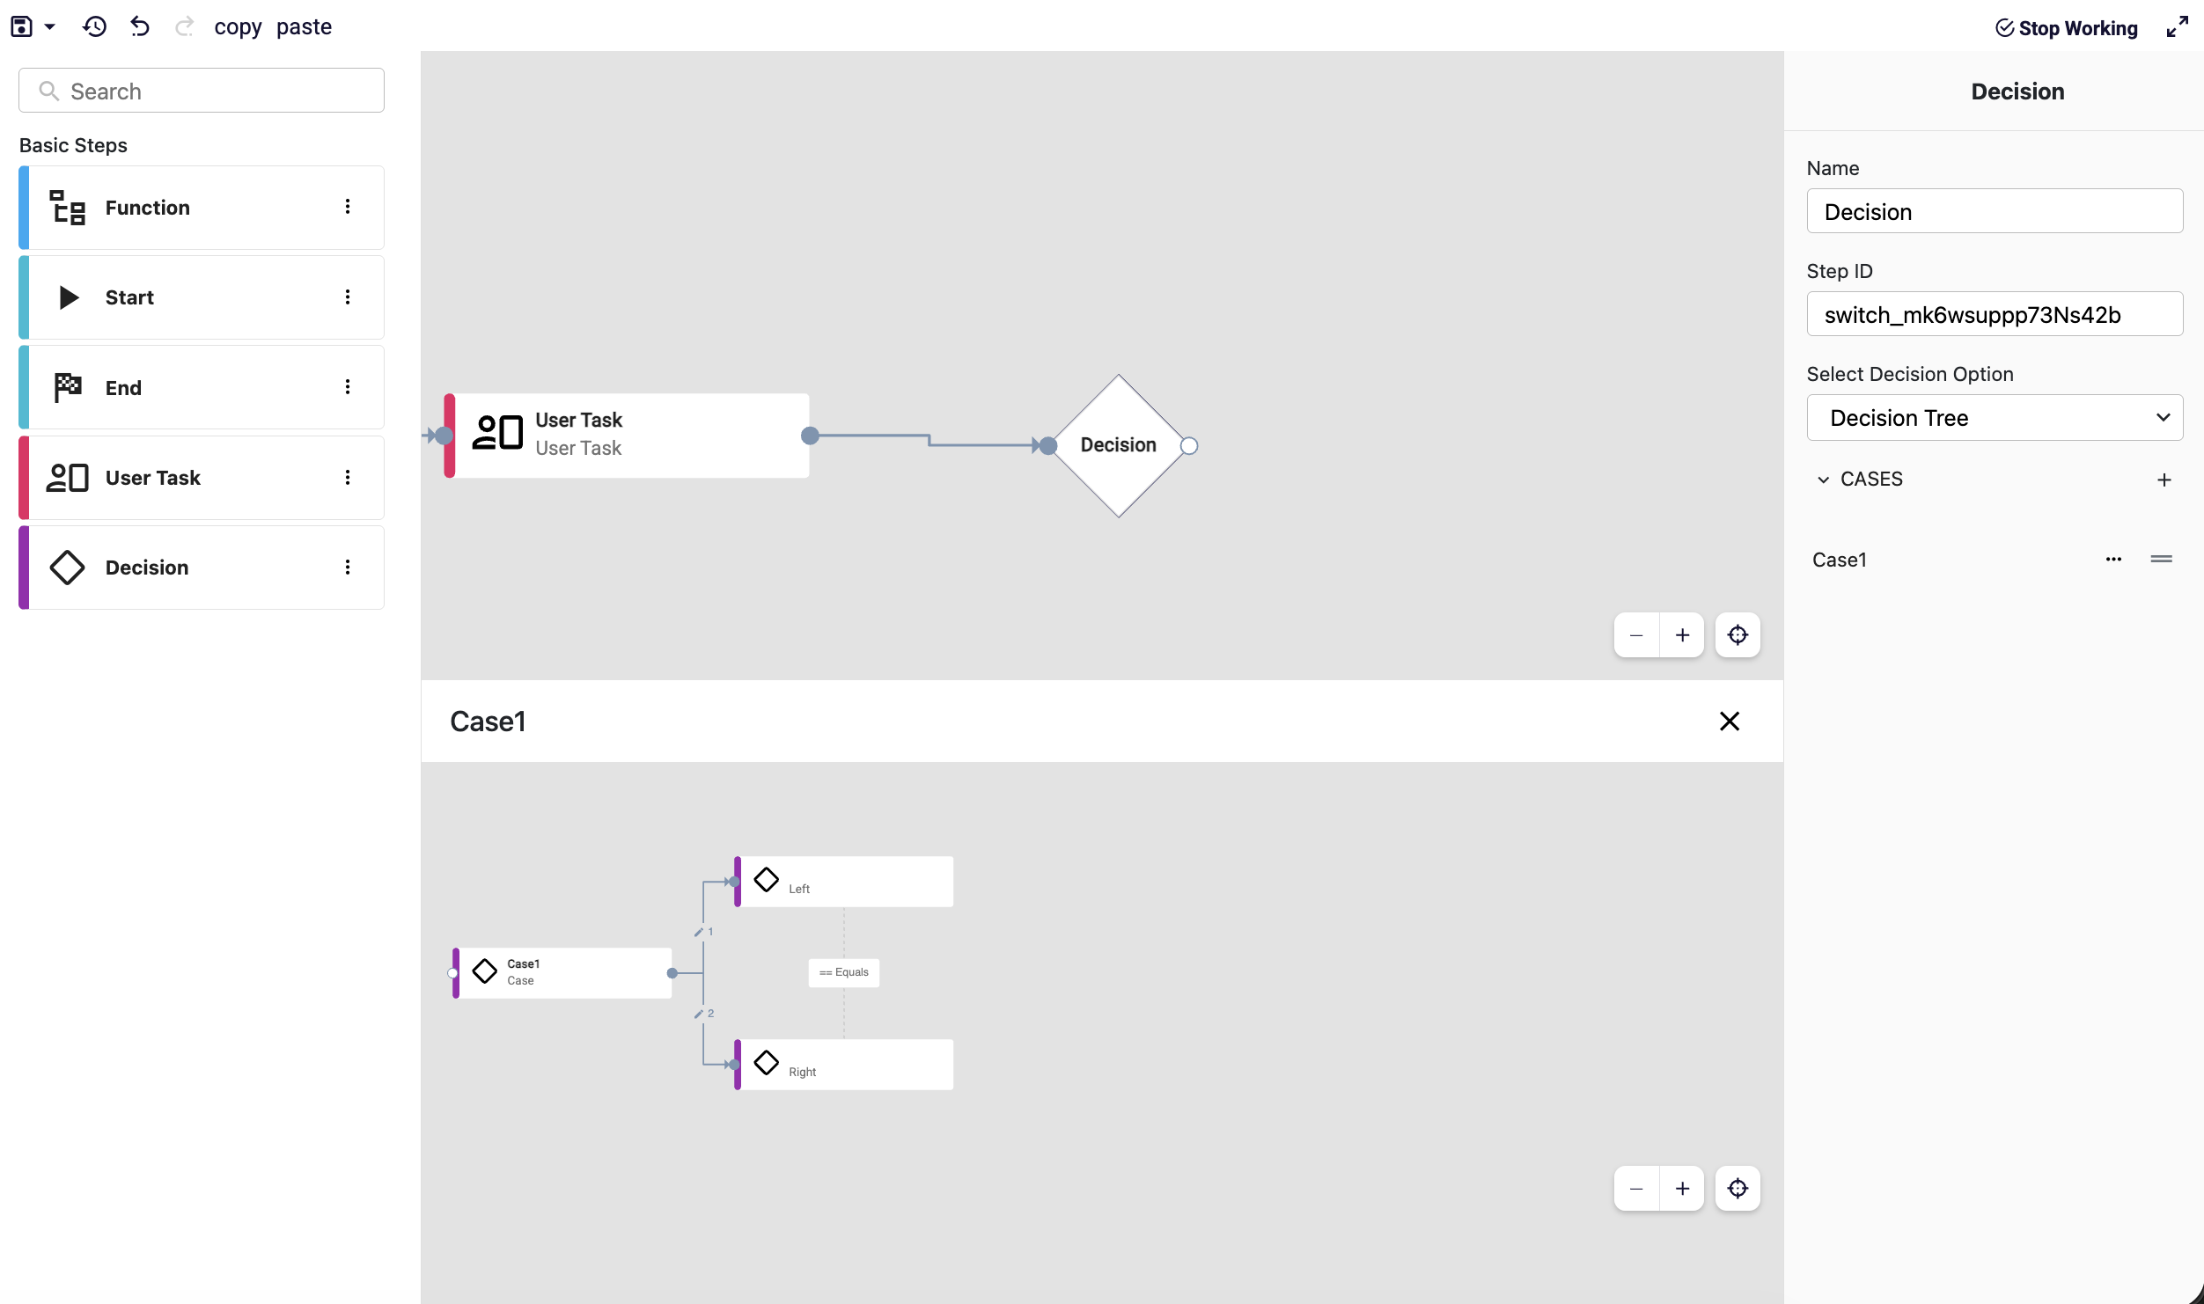Add a new case with plus icon
This screenshot has height=1304, width=2204.
(2164, 480)
